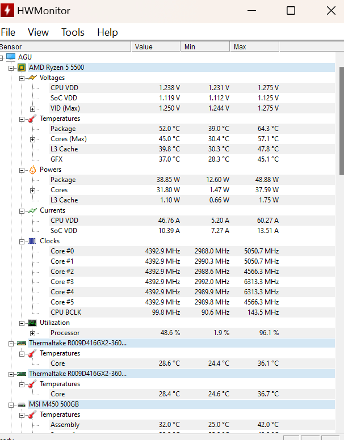Collapse the Currents group
Viewport: 344px width, 440px height.
[22, 211]
